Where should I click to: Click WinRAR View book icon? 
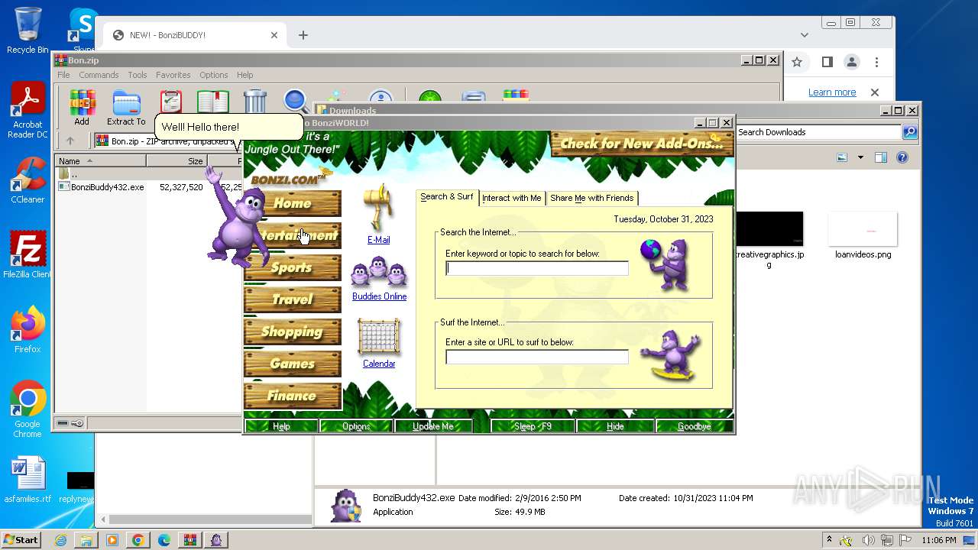(213, 102)
